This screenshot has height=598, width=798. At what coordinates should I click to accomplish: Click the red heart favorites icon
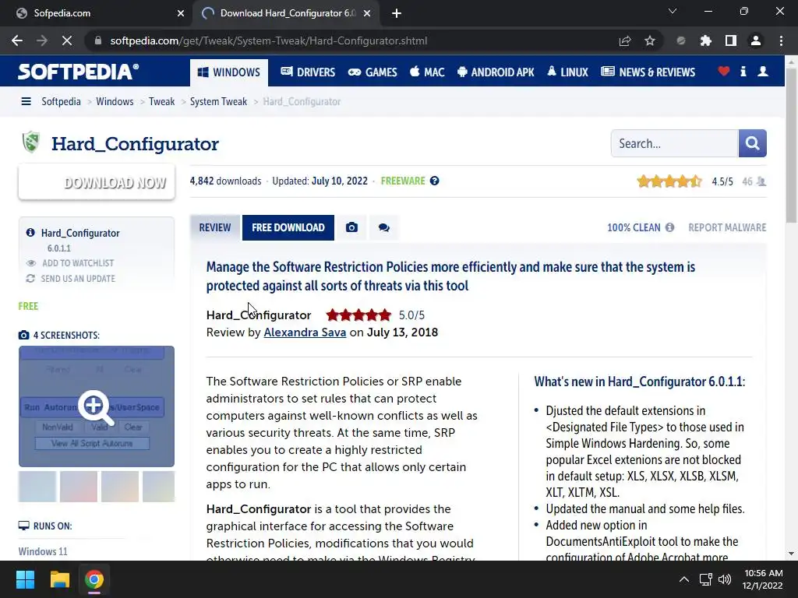point(724,72)
